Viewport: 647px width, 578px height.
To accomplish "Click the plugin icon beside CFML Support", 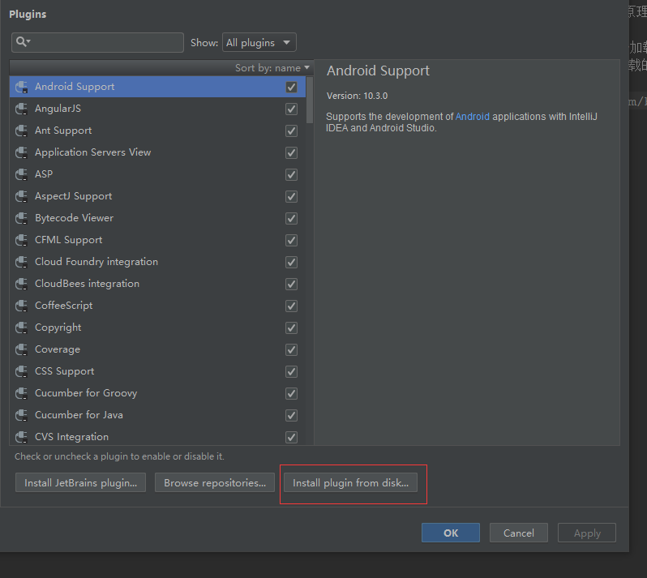I will [21, 240].
